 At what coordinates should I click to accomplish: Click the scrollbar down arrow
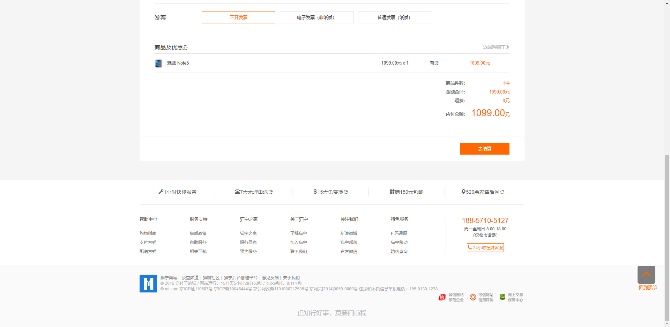coord(667,324)
